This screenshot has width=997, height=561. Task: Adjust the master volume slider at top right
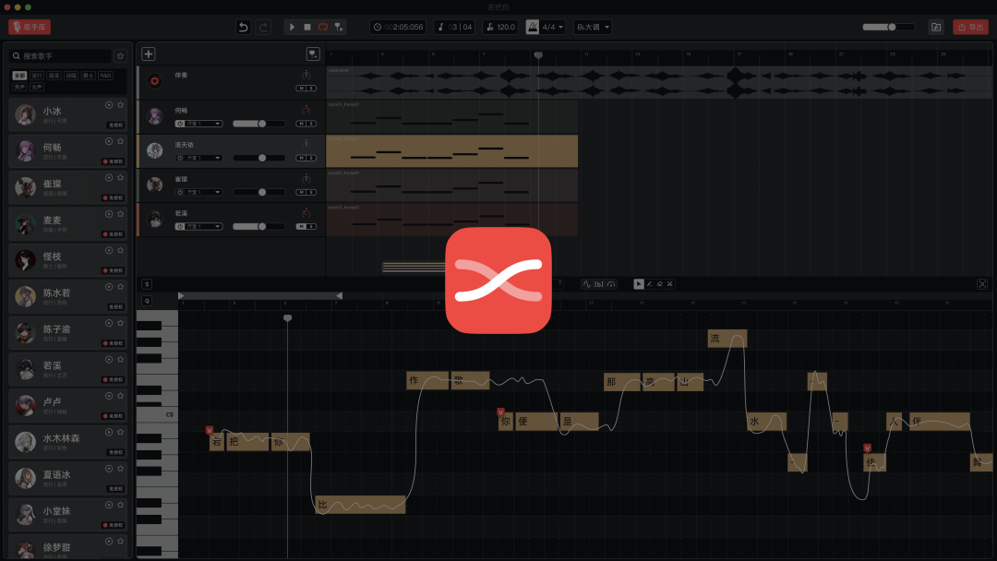pyautogui.click(x=892, y=27)
